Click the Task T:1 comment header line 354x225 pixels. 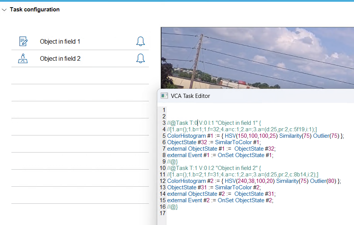point(215,168)
